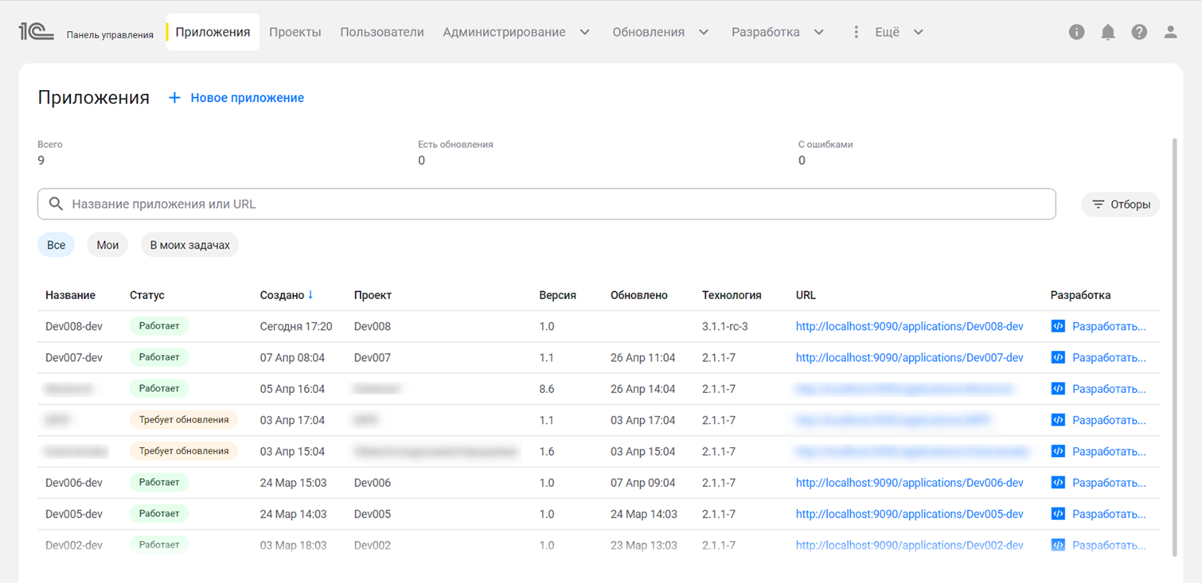Select the Все filter chip
This screenshot has height=583, width=1202.
click(x=56, y=245)
